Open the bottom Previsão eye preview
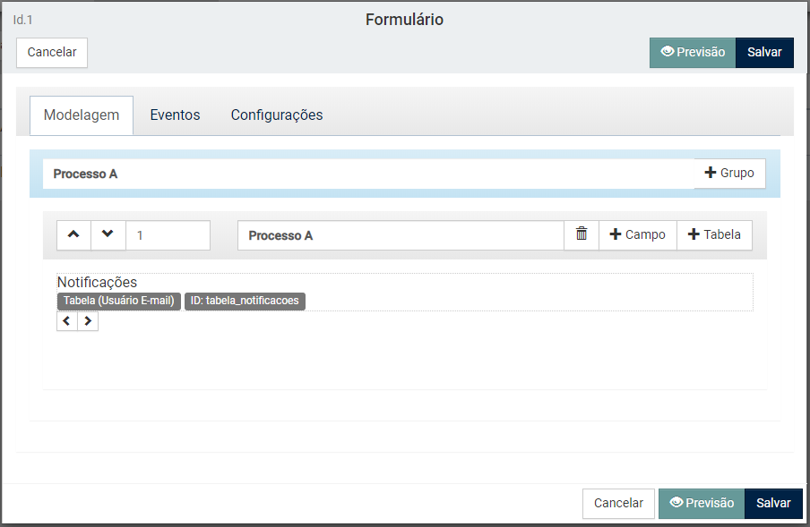Image resolution: width=810 pixels, height=527 pixels. tap(702, 503)
